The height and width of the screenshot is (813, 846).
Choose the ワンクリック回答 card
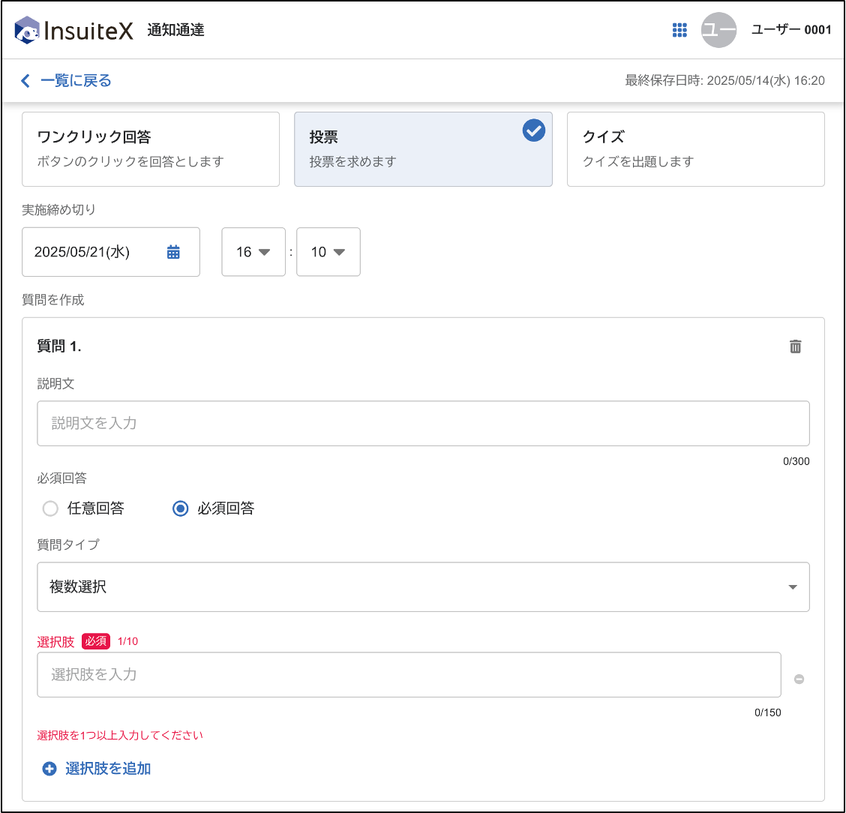point(151,149)
